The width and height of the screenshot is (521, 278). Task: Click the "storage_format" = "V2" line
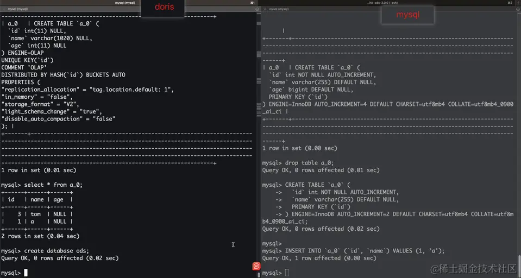point(40,104)
